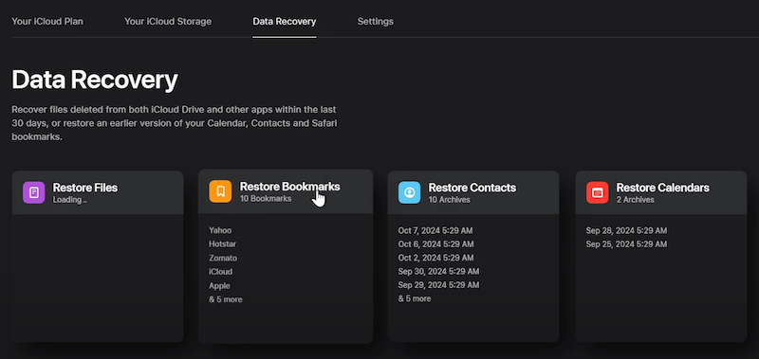Select the Yahoo bookmark entry
Screen dimensions: 759x359
click(x=220, y=230)
